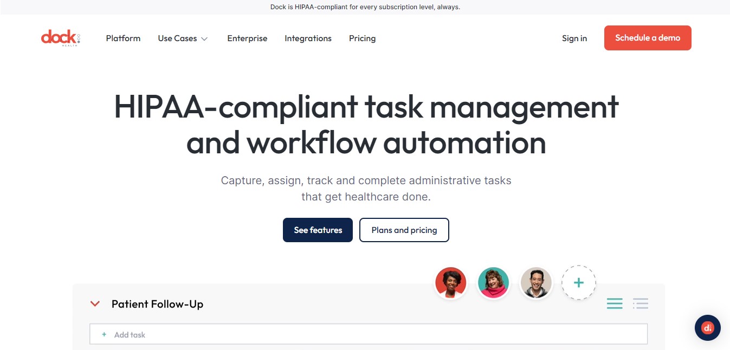Click the See features button
This screenshot has height=350, width=730.
318,230
